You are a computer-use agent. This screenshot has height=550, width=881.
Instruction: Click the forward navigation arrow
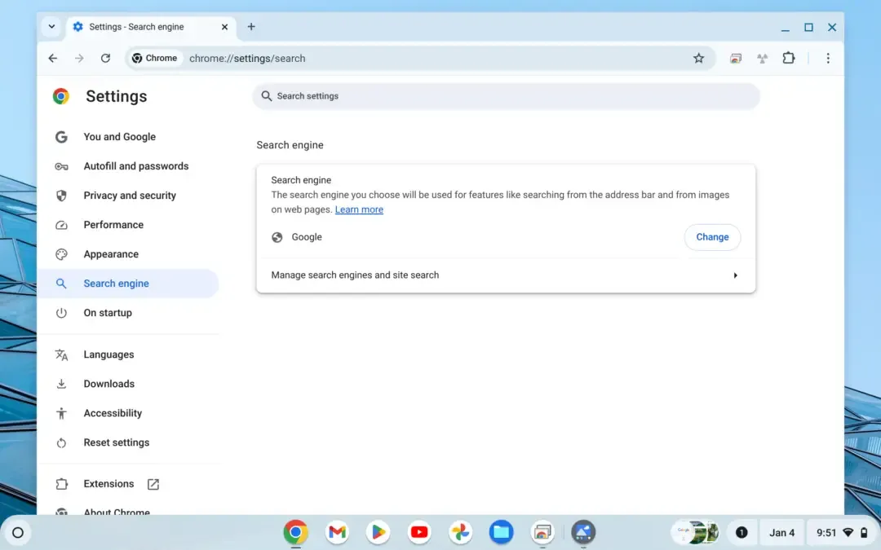79,59
